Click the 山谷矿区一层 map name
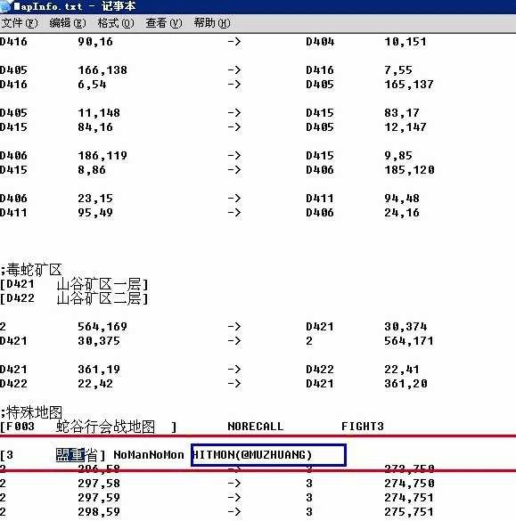This screenshot has width=516, height=521. pyautogui.click(x=99, y=284)
